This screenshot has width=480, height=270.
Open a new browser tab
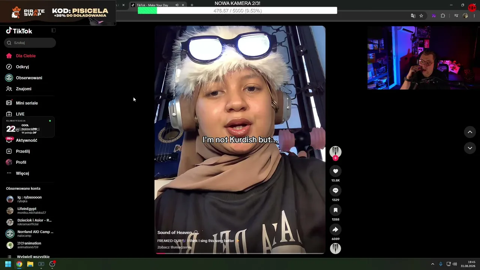point(192,5)
